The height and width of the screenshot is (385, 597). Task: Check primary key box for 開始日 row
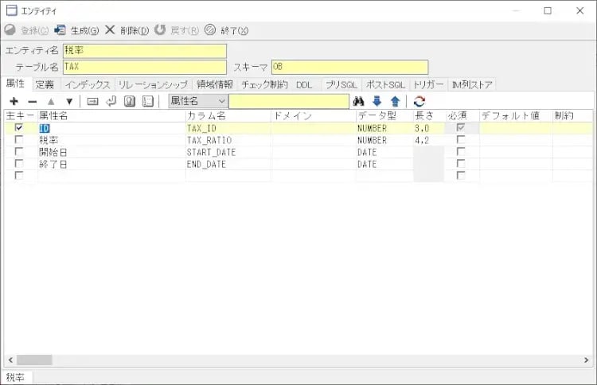coord(19,152)
